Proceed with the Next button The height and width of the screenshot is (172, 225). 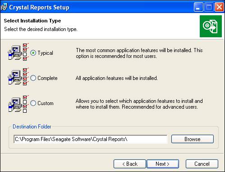tap(163, 164)
